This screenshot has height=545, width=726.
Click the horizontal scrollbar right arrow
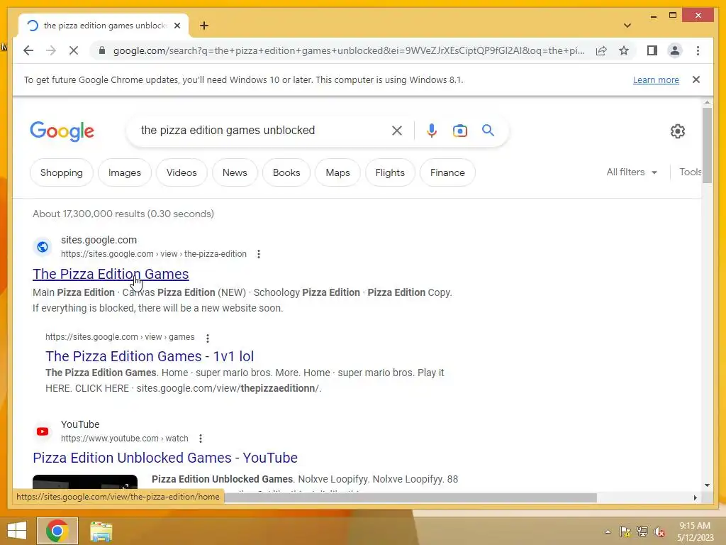coord(695,497)
